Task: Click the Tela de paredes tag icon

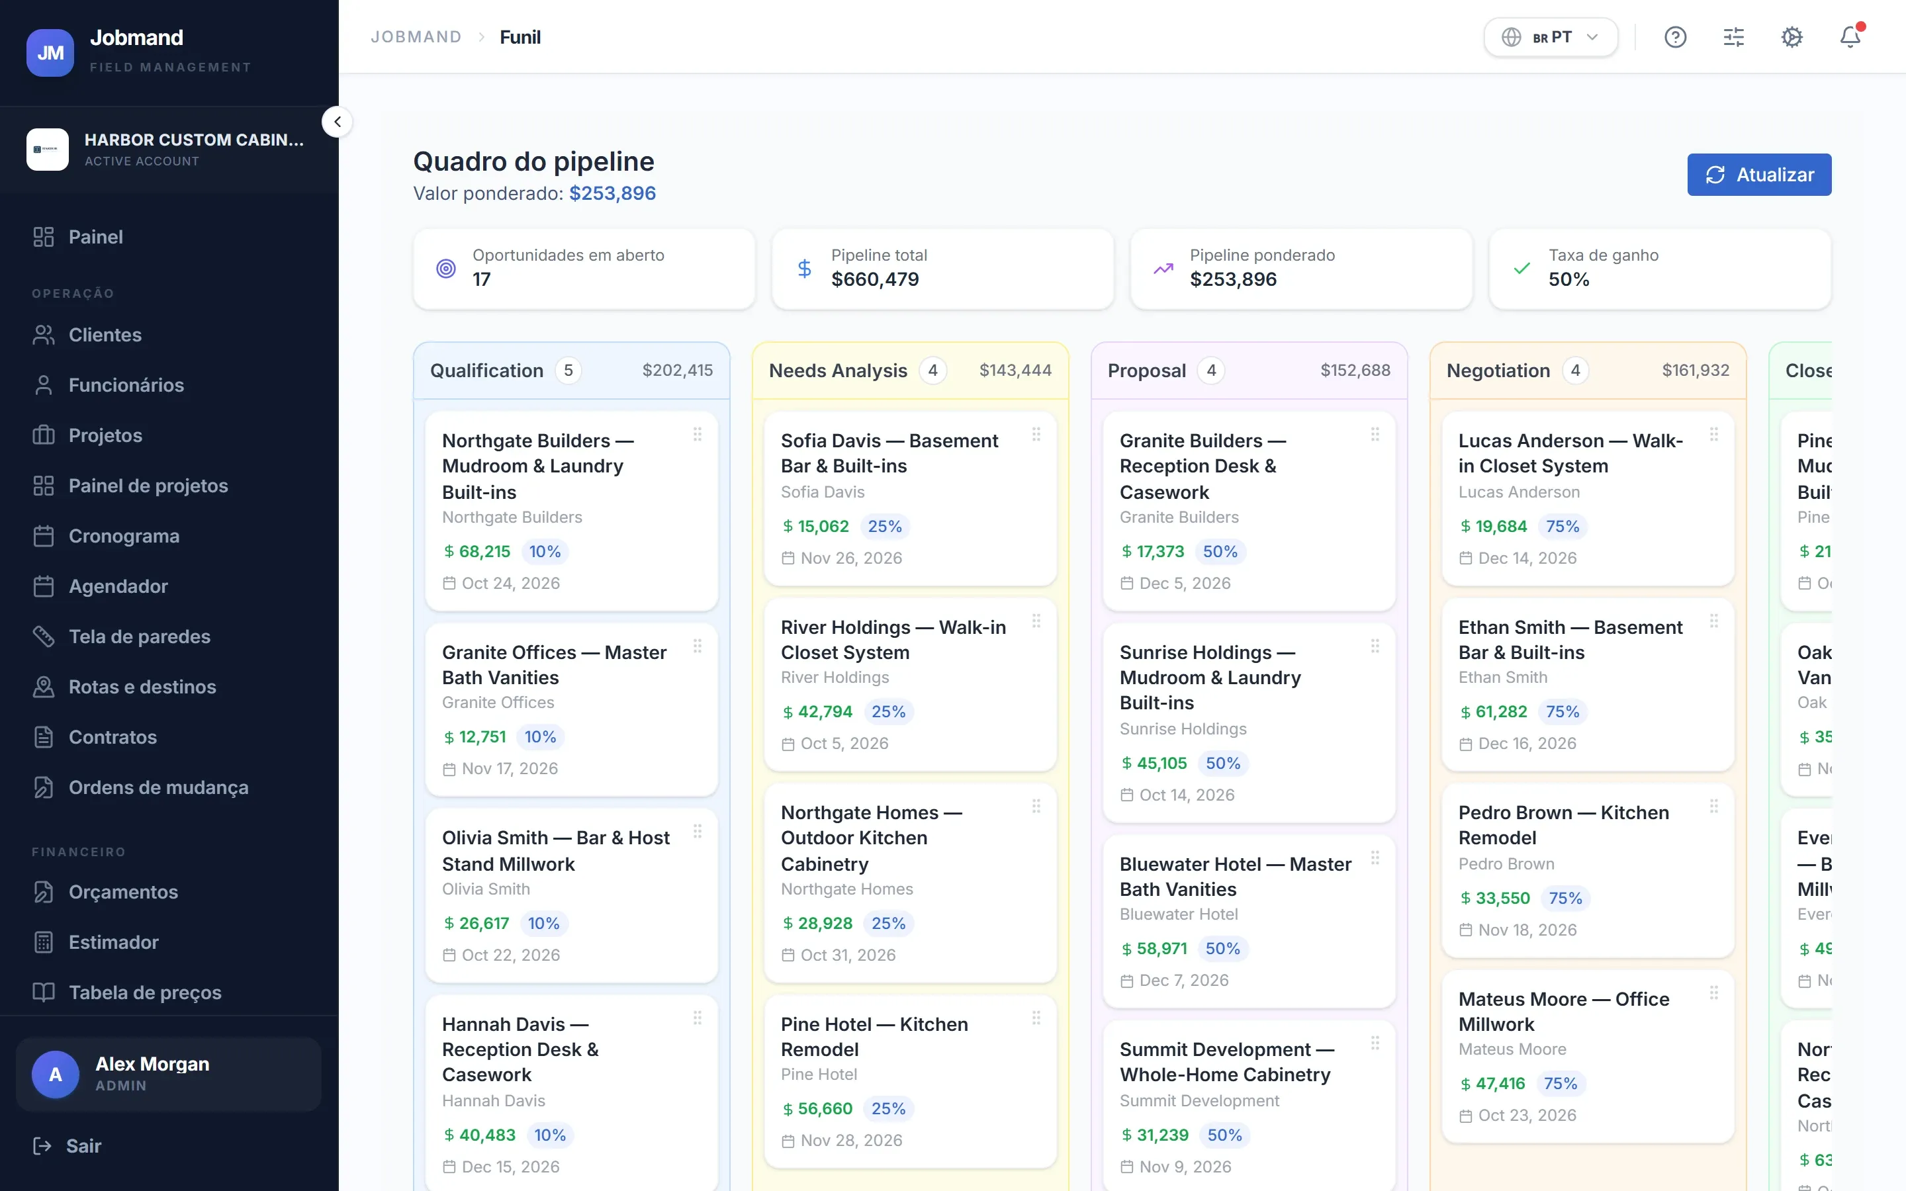Action: coord(43,637)
